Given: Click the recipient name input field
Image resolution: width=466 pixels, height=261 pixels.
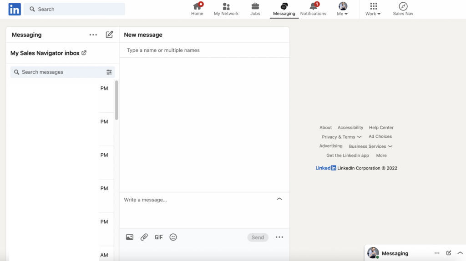Looking at the screenshot, I should (x=204, y=50).
